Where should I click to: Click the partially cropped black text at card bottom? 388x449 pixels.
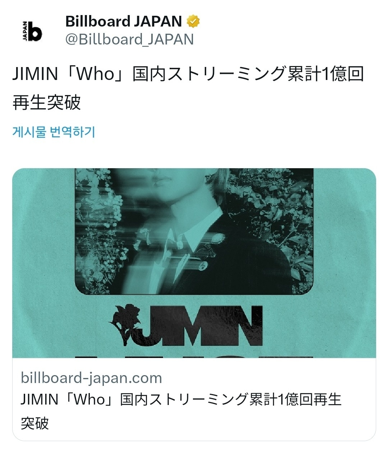tap(194, 356)
